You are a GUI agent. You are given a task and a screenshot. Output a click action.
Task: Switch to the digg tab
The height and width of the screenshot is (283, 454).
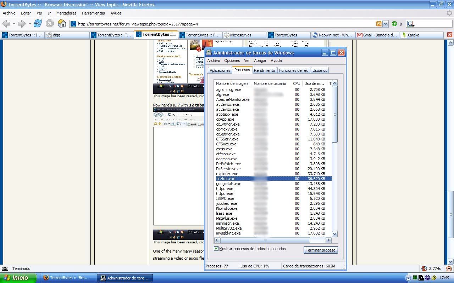(x=67, y=35)
